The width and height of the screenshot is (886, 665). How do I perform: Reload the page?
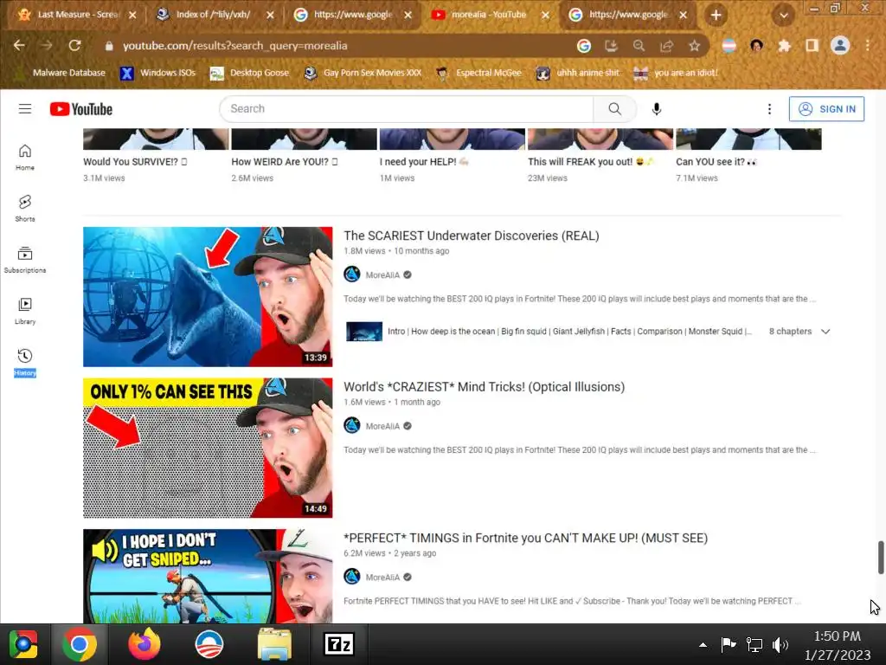(74, 45)
